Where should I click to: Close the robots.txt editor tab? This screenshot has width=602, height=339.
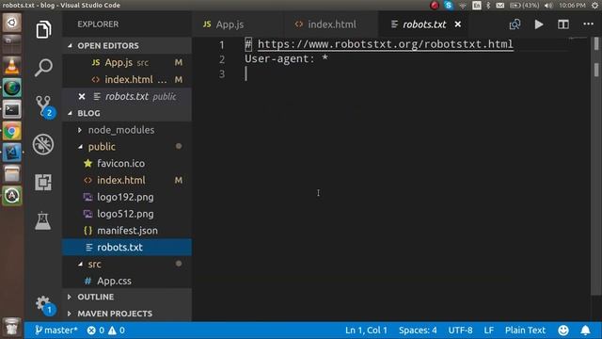click(x=458, y=24)
